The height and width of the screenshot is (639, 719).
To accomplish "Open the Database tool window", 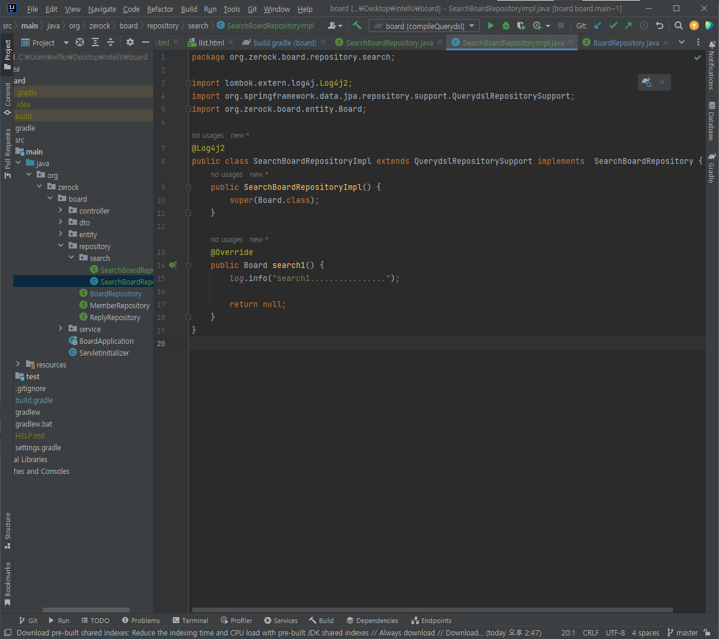I will tap(712, 121).
